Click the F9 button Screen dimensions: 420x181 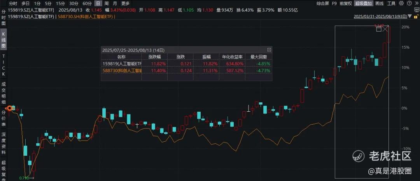point(334,4)
